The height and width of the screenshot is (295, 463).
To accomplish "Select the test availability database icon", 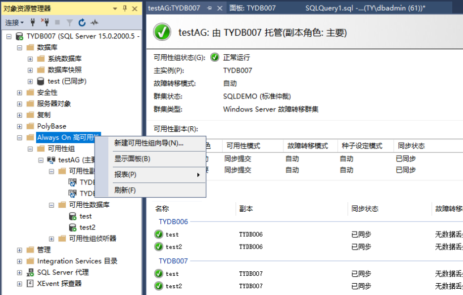I will pos(73,216).
